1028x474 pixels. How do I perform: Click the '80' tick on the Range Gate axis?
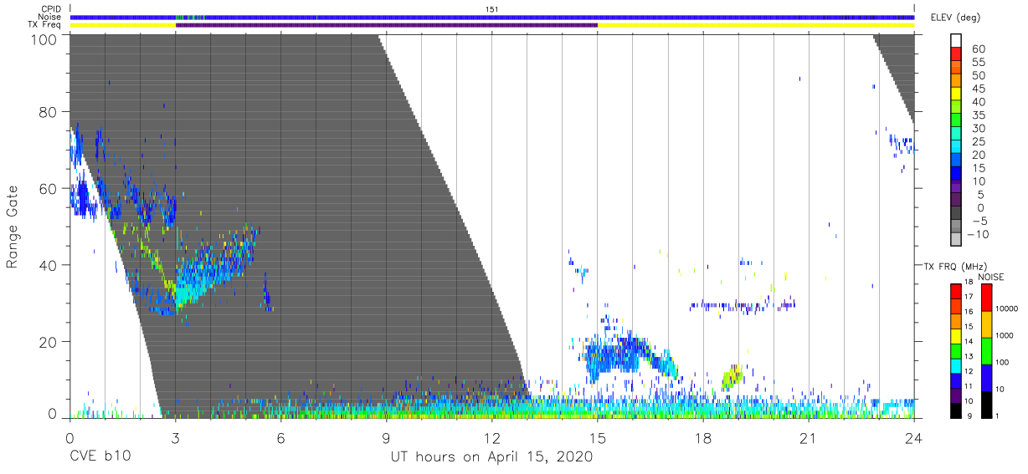pos(49,112)
